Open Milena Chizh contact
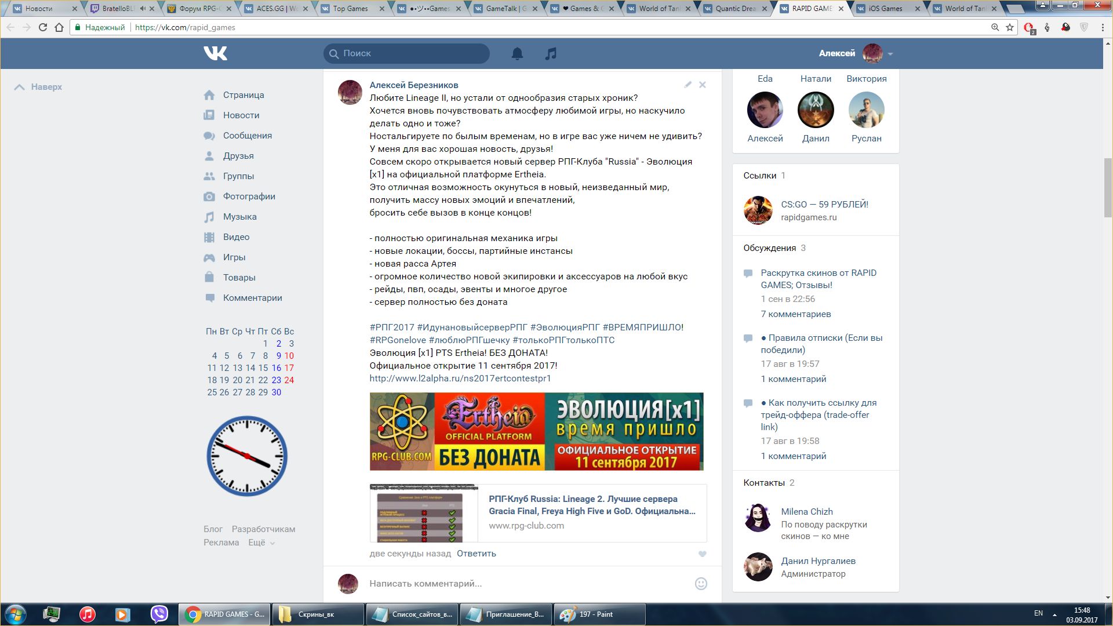This screenshot has height=626, width=1113. (x=807, y=512)
